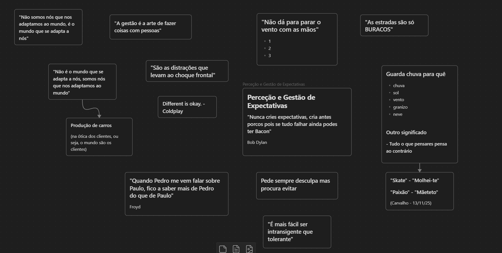Image resolution: width=502 pixels, height=253 pixels.
Task: Click the add media icon
Action: click(x=249, y=249)
